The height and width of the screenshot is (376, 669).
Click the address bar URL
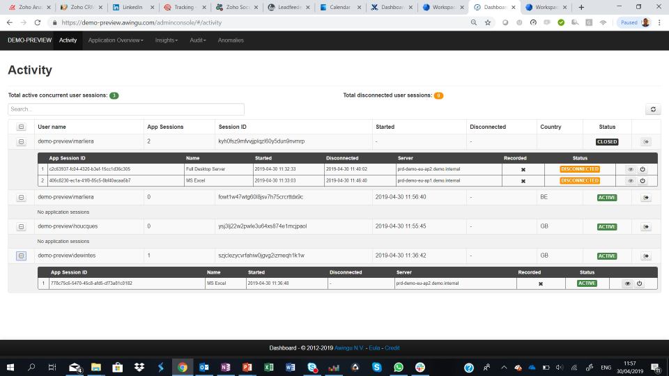(x=141, y=22)
